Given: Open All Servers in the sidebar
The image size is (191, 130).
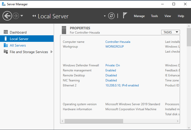Looking at the screenshot, I should pyautogui.click(x=27, y=45).
